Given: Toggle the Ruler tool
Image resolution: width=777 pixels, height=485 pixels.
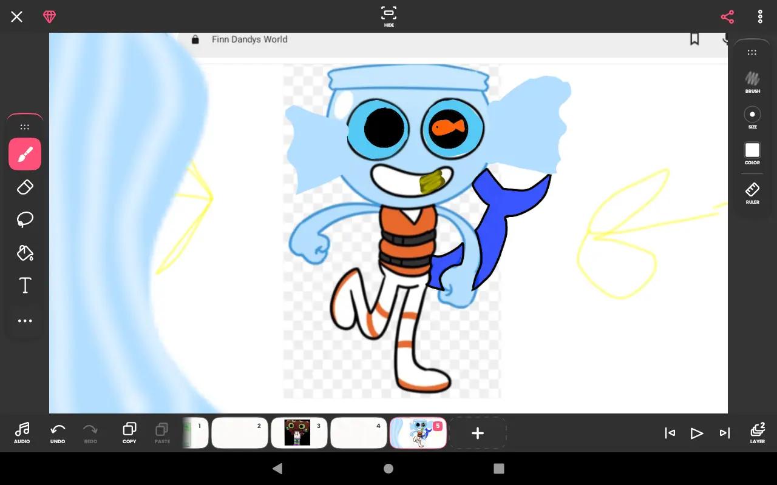Looking at the screenshot, I should (x=752, y=193).
